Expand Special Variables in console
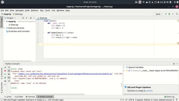179x101 pixels. (x=124, y=67)
